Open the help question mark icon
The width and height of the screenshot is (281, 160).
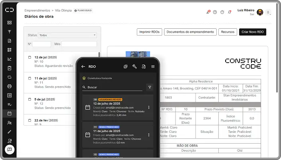pos(215,12)
